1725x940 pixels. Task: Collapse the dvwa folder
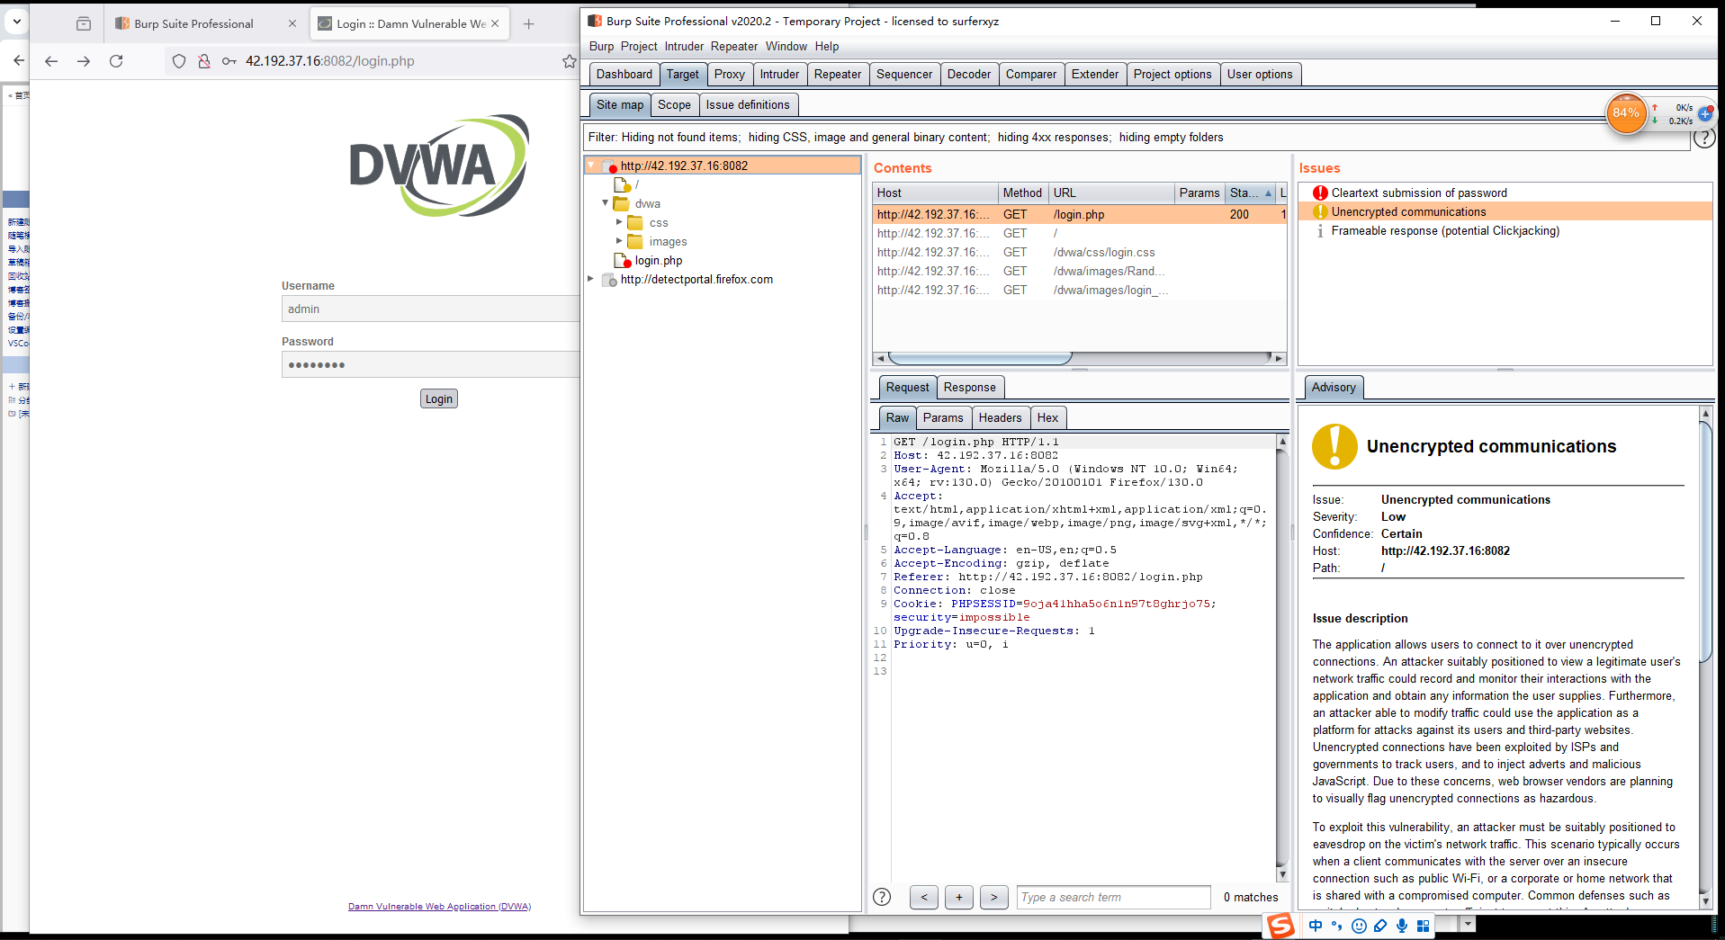coord(606,203)
